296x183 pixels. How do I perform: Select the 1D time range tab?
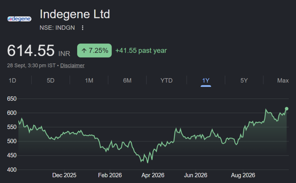click(x=12, y=80)
